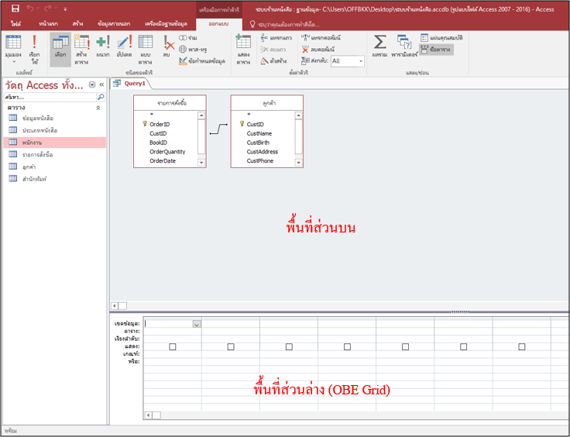Click the BookID field in รายการสั่งซื้อ box
The image size is (570, 437).
point(158,143)
